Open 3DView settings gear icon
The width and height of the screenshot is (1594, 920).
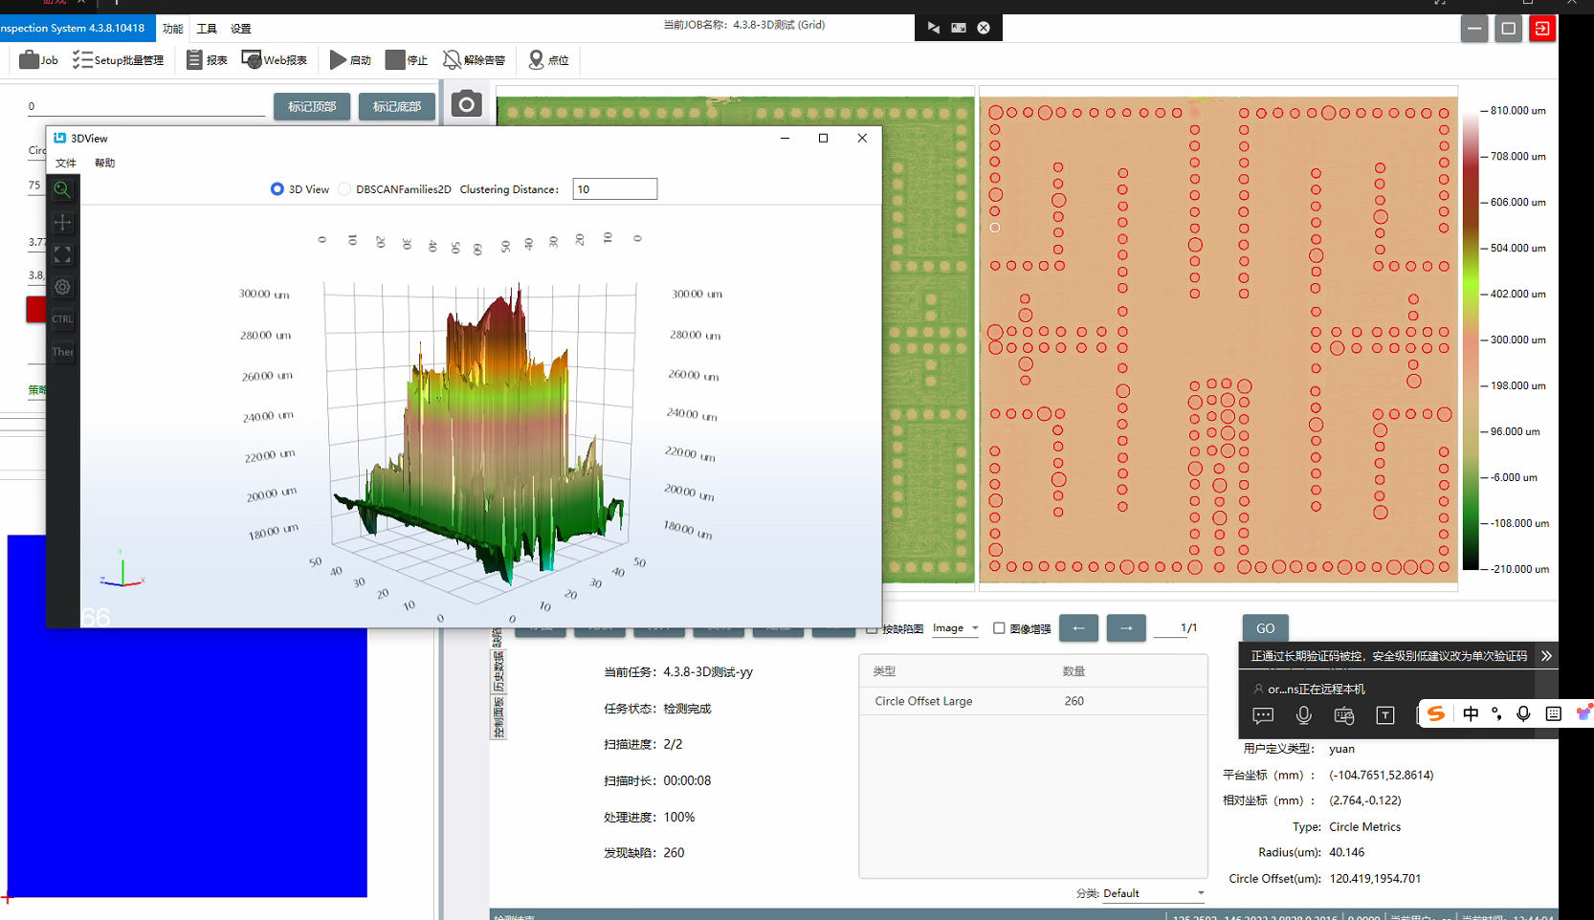pyautogui.click(x=62, y=287)
